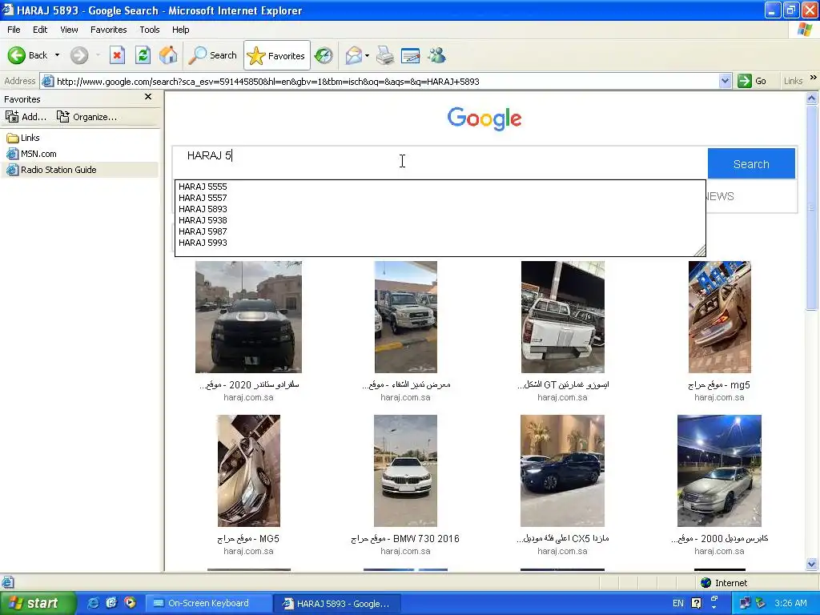This screenshot has width=820, height=615.
Task: Open the Help menu
Action: click(x=180, y=30)
